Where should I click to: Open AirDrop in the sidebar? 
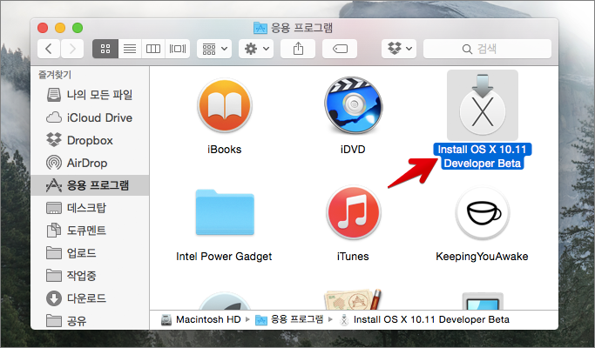(x=90, y=163)
